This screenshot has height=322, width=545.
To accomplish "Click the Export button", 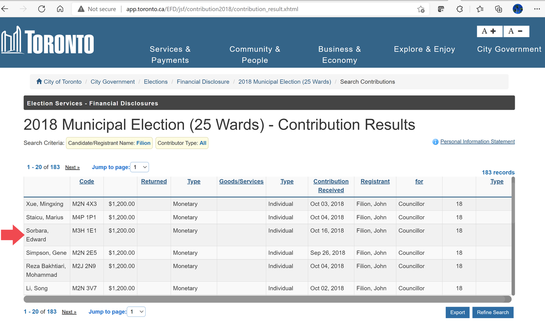I will (x=457, y=312).
